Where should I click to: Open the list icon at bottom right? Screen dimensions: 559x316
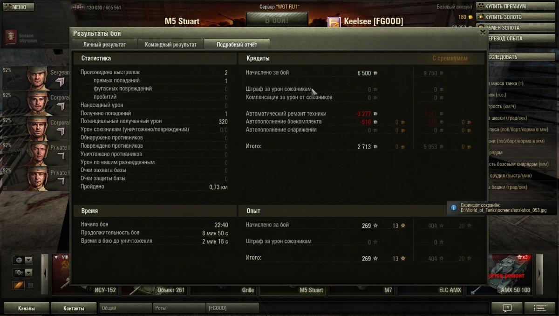pos(540,308)
